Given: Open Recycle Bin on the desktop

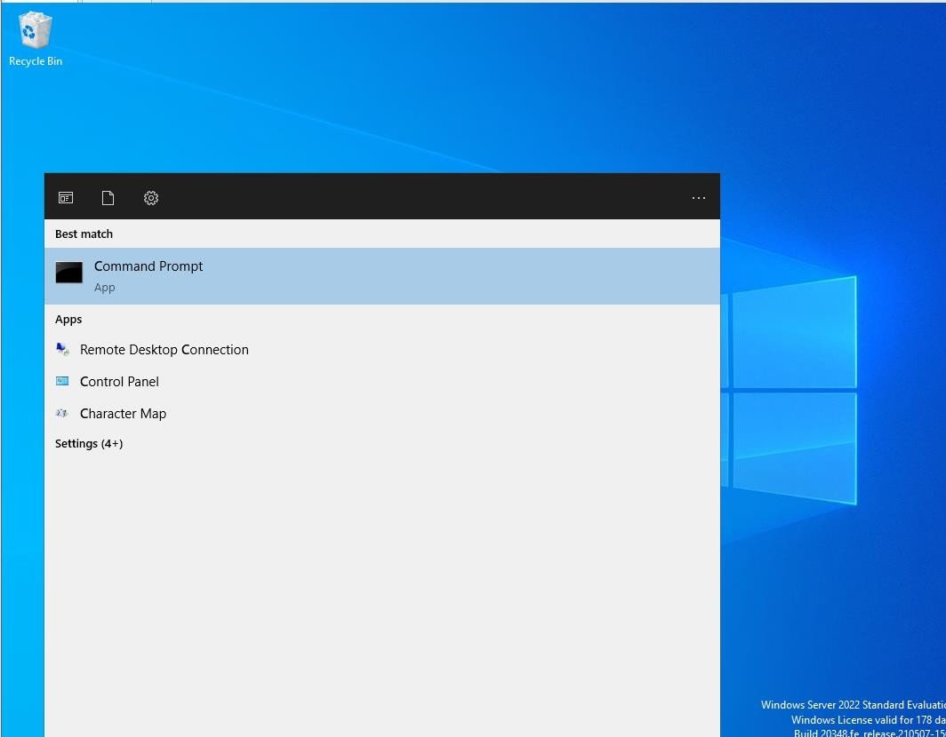Looking at the screenshot, I should click(35, 39).
